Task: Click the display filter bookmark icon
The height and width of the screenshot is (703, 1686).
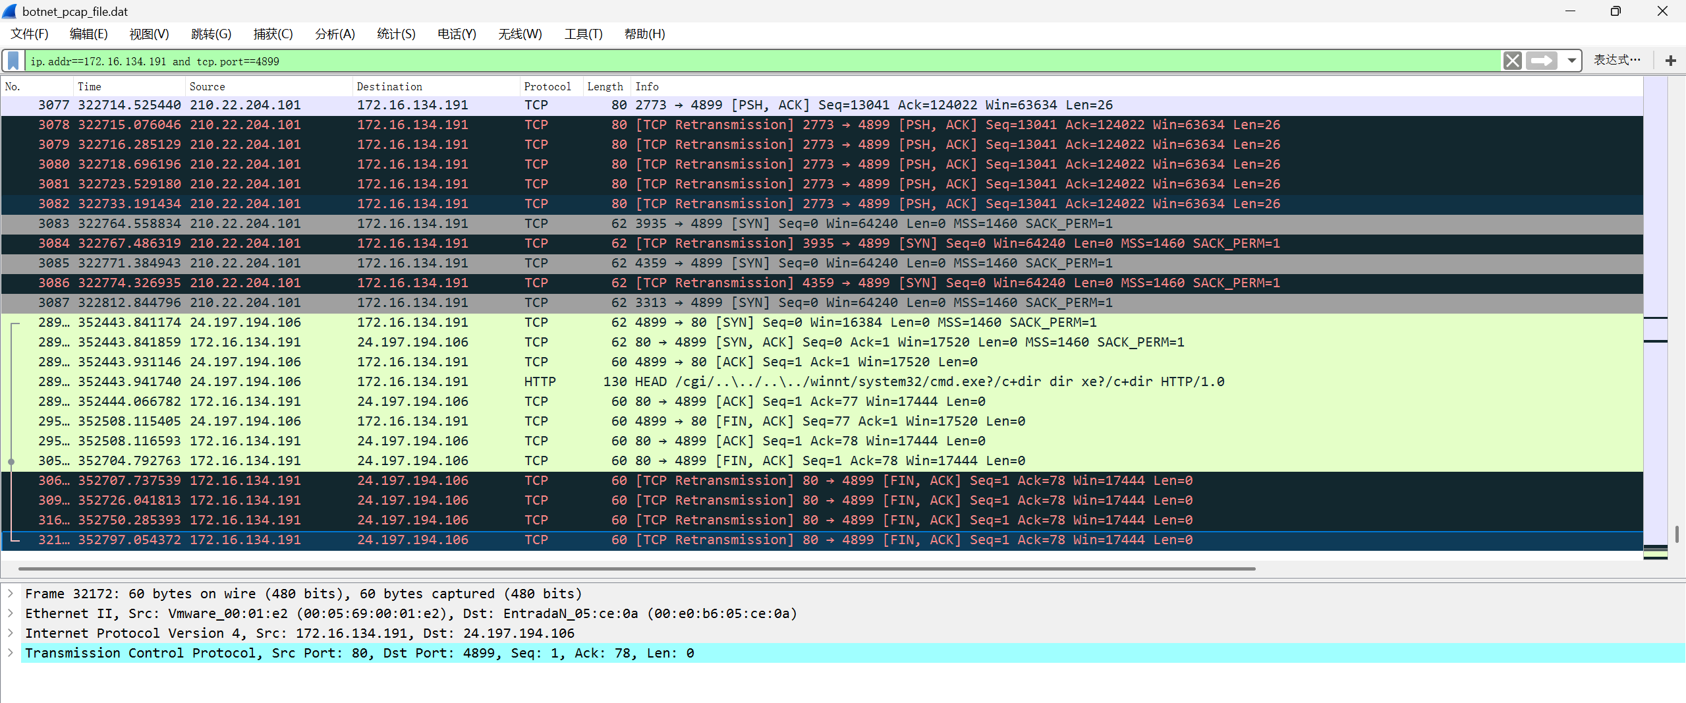Action: [x=13, y=61]
